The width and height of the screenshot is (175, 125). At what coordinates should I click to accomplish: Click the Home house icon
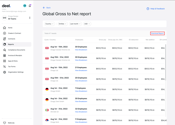pyautogui.click(x=5, y=28)
